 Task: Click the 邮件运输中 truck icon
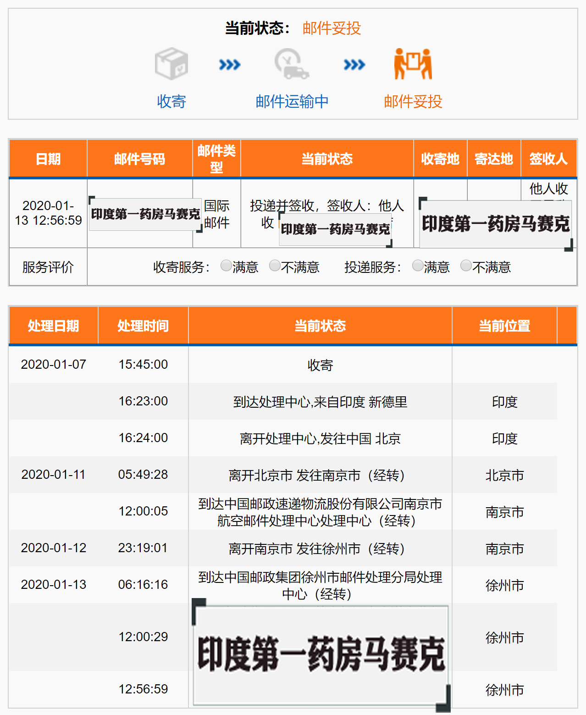point(291,64)
